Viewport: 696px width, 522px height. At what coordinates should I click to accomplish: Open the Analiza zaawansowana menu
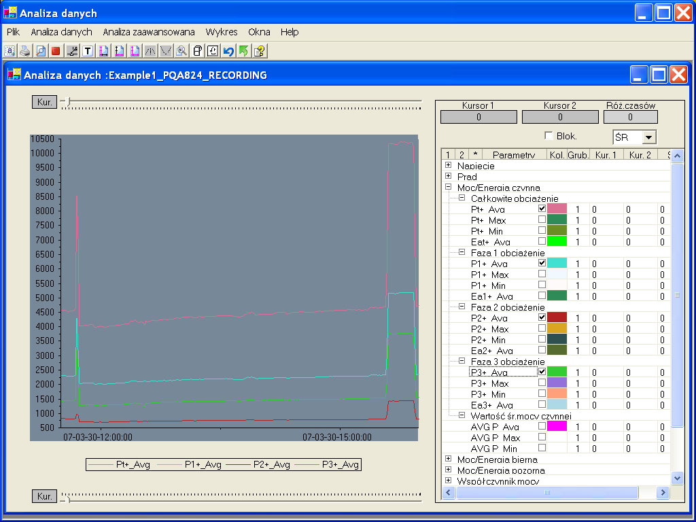pos(149,32)
